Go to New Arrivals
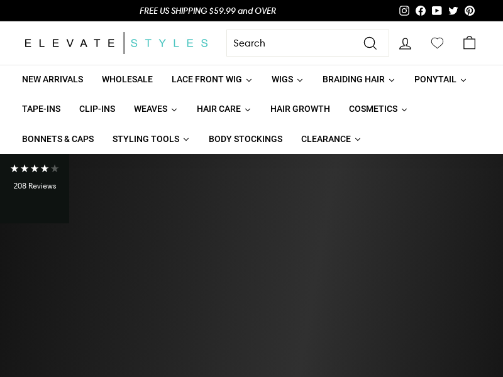 [x=53, y=80]
